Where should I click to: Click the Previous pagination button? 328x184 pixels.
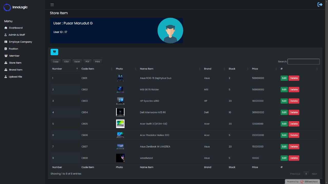[x=295, y=174]
